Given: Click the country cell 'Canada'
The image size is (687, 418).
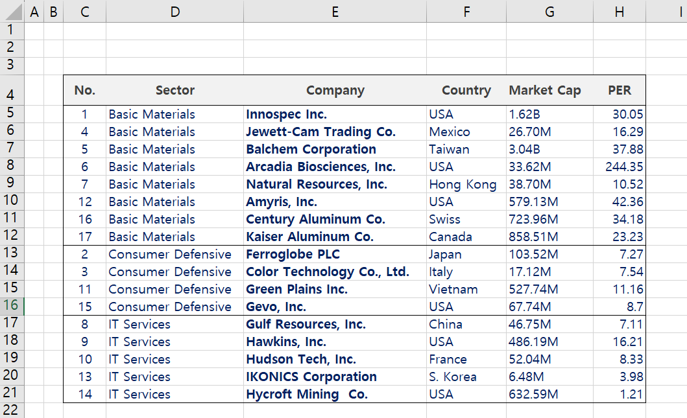Looking at the screenshot, I should [466, 237].
